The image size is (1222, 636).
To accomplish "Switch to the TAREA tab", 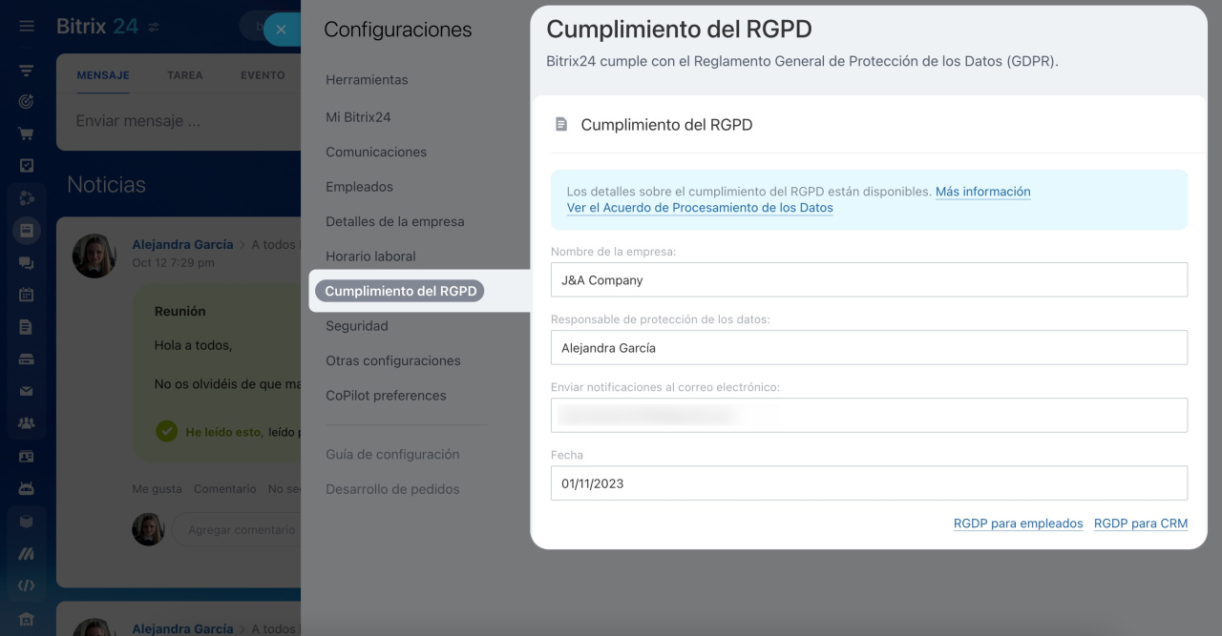I will click(183, 74).
